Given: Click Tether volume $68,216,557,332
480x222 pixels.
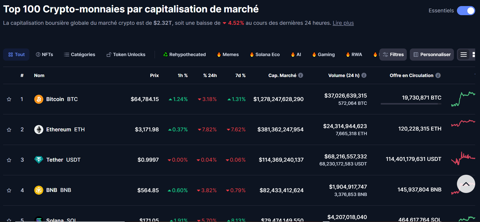Looking at the screenshot, I should click(346, 157).
